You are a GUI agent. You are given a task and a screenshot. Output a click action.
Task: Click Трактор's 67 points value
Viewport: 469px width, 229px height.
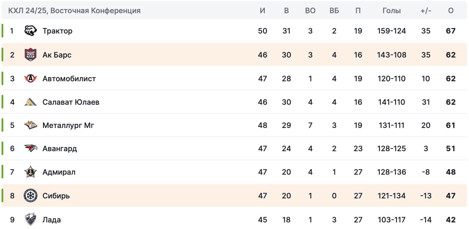tap(451, 31)
